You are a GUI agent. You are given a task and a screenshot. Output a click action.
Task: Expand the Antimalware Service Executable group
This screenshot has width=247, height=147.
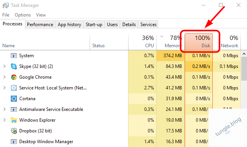[5, 109]
